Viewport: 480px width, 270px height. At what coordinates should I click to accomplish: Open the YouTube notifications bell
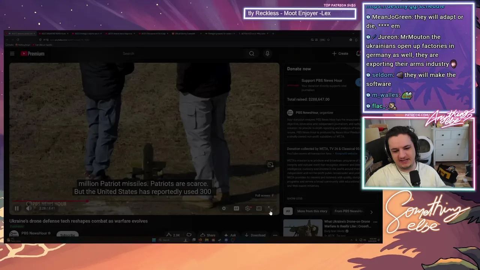pyautogui.click(x=358, y=54)
